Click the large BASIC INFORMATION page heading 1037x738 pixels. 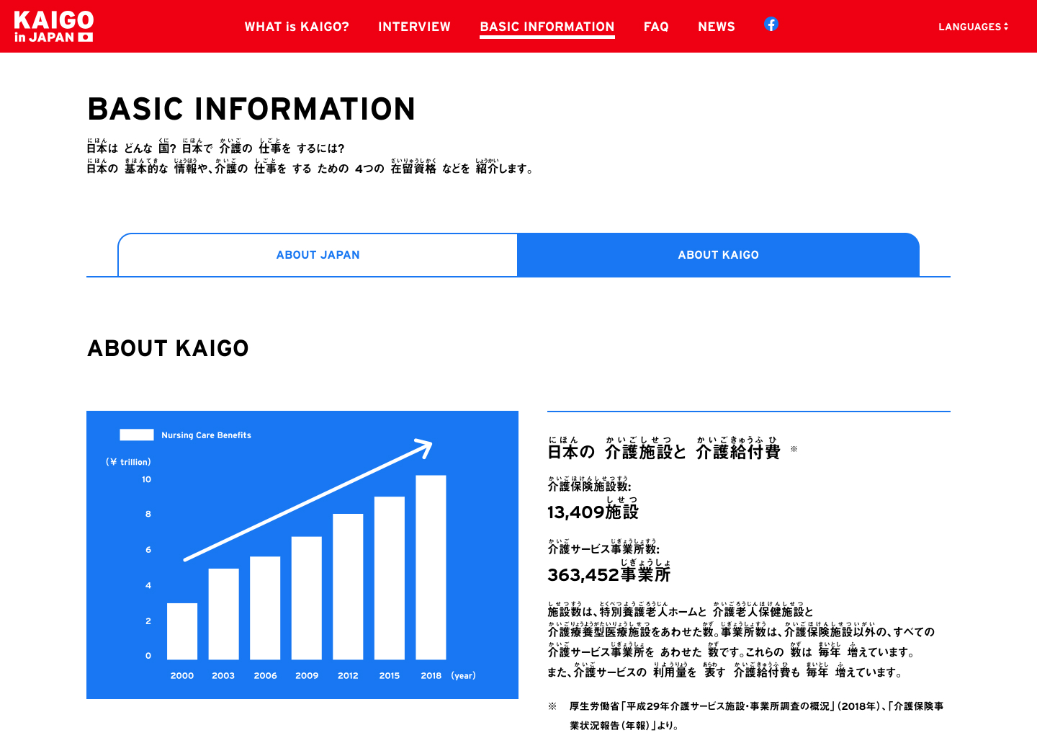[x=251, y=110]
